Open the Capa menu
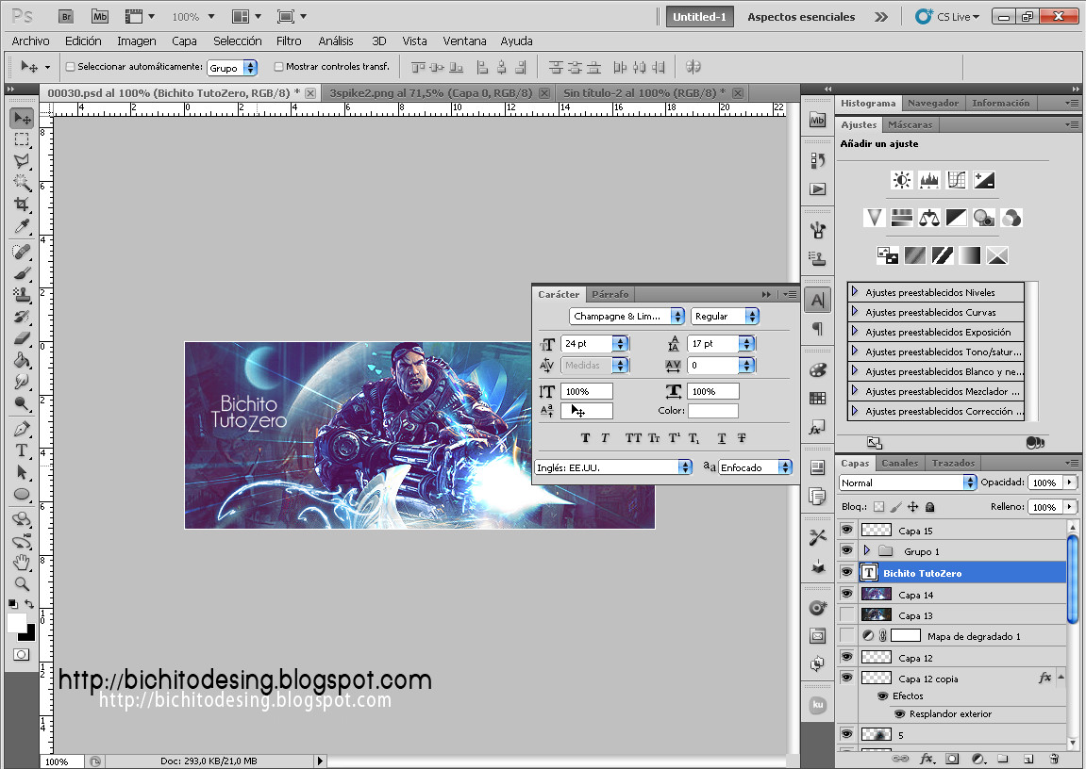Screen dimensions: 1086x769 (x=184, y=41)
